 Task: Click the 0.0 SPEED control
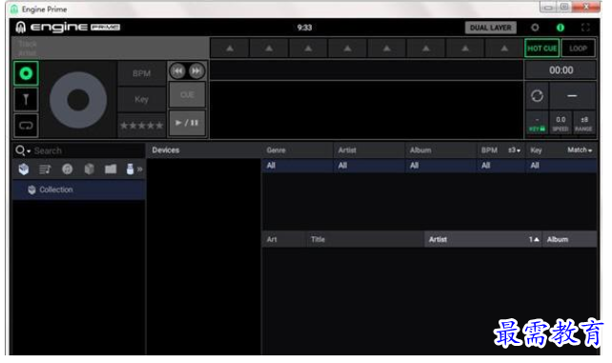(x=561, y=123)
